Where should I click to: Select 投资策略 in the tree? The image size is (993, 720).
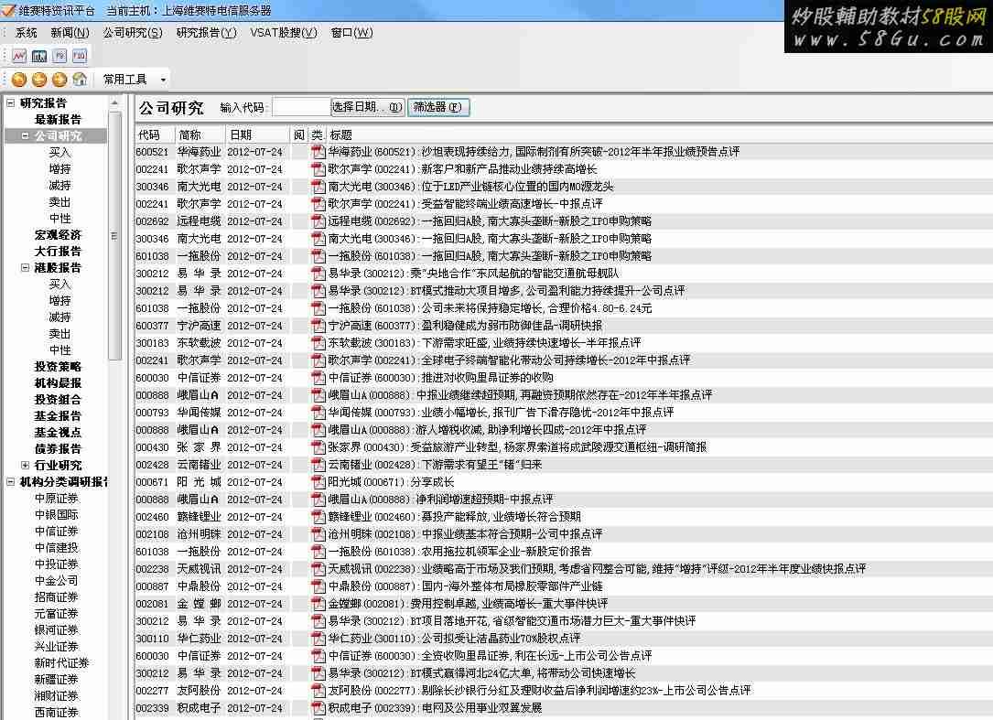pos(58,366)
